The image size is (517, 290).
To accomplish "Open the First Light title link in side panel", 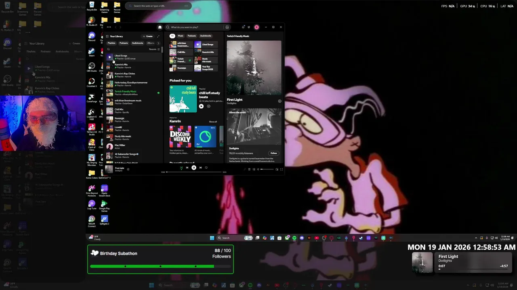I will [235, 99].
